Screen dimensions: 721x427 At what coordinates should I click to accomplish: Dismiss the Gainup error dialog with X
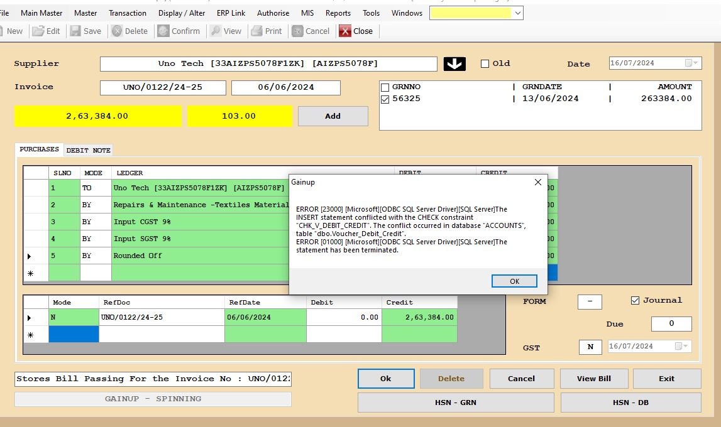[537, 182]
